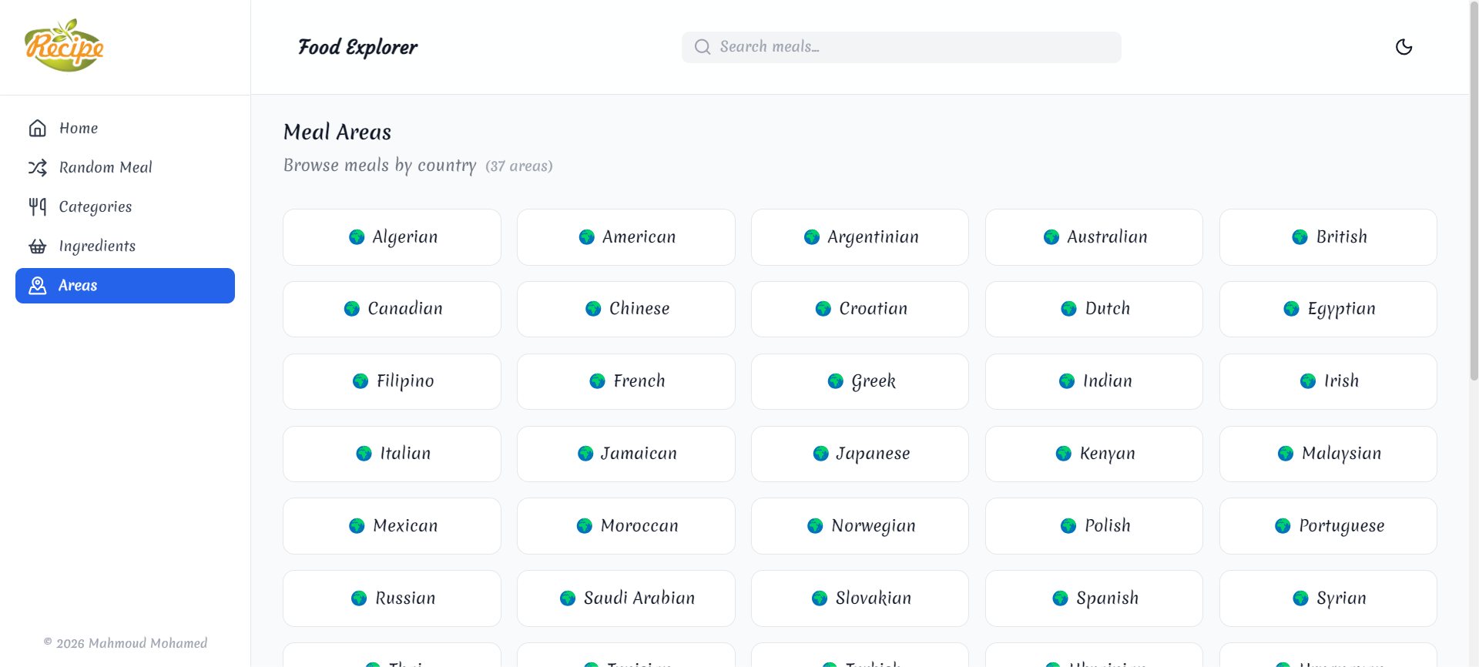Click the globe icon on Japanese card
1479x667 pixels.
coord(821,454)
